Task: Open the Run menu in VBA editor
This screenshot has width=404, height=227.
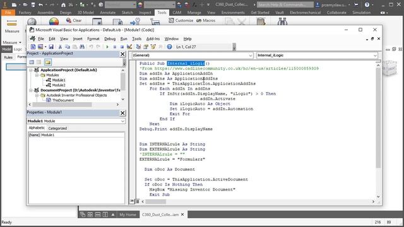Action: [124, 39]
